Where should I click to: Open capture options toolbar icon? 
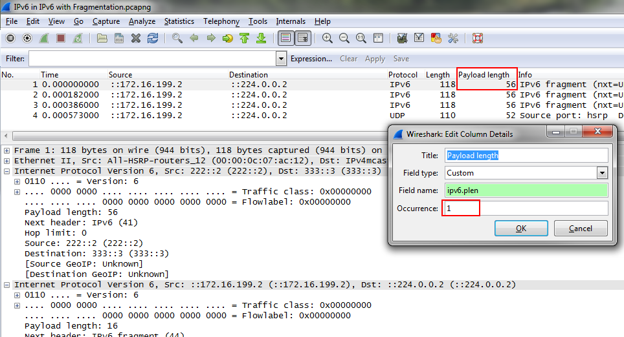(x=27, y=38)
